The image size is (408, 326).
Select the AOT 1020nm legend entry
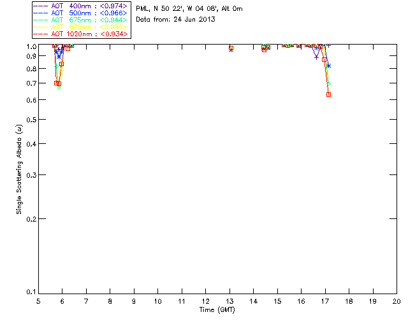80,34
